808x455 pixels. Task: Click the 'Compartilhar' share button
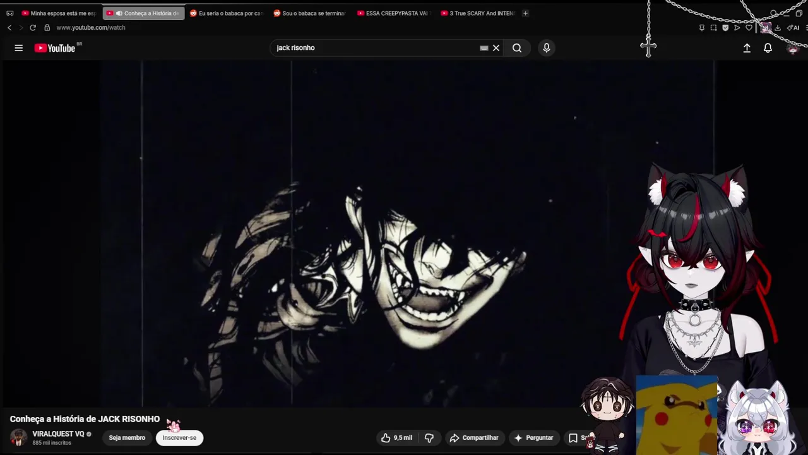pyautogui.click(x=474, y=437)
